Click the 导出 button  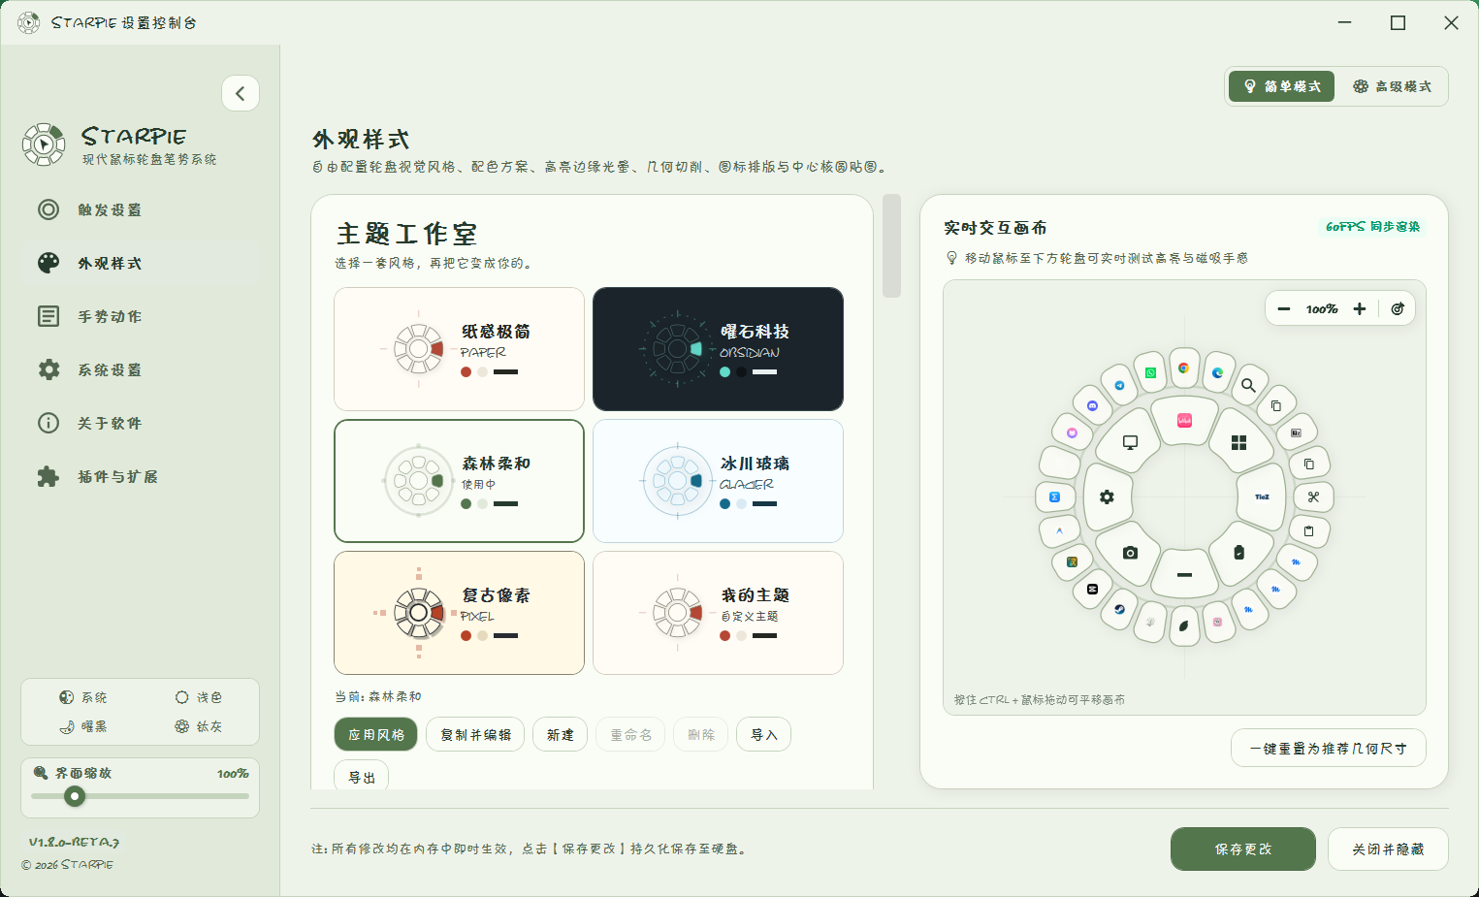click(x=362, y=776)
